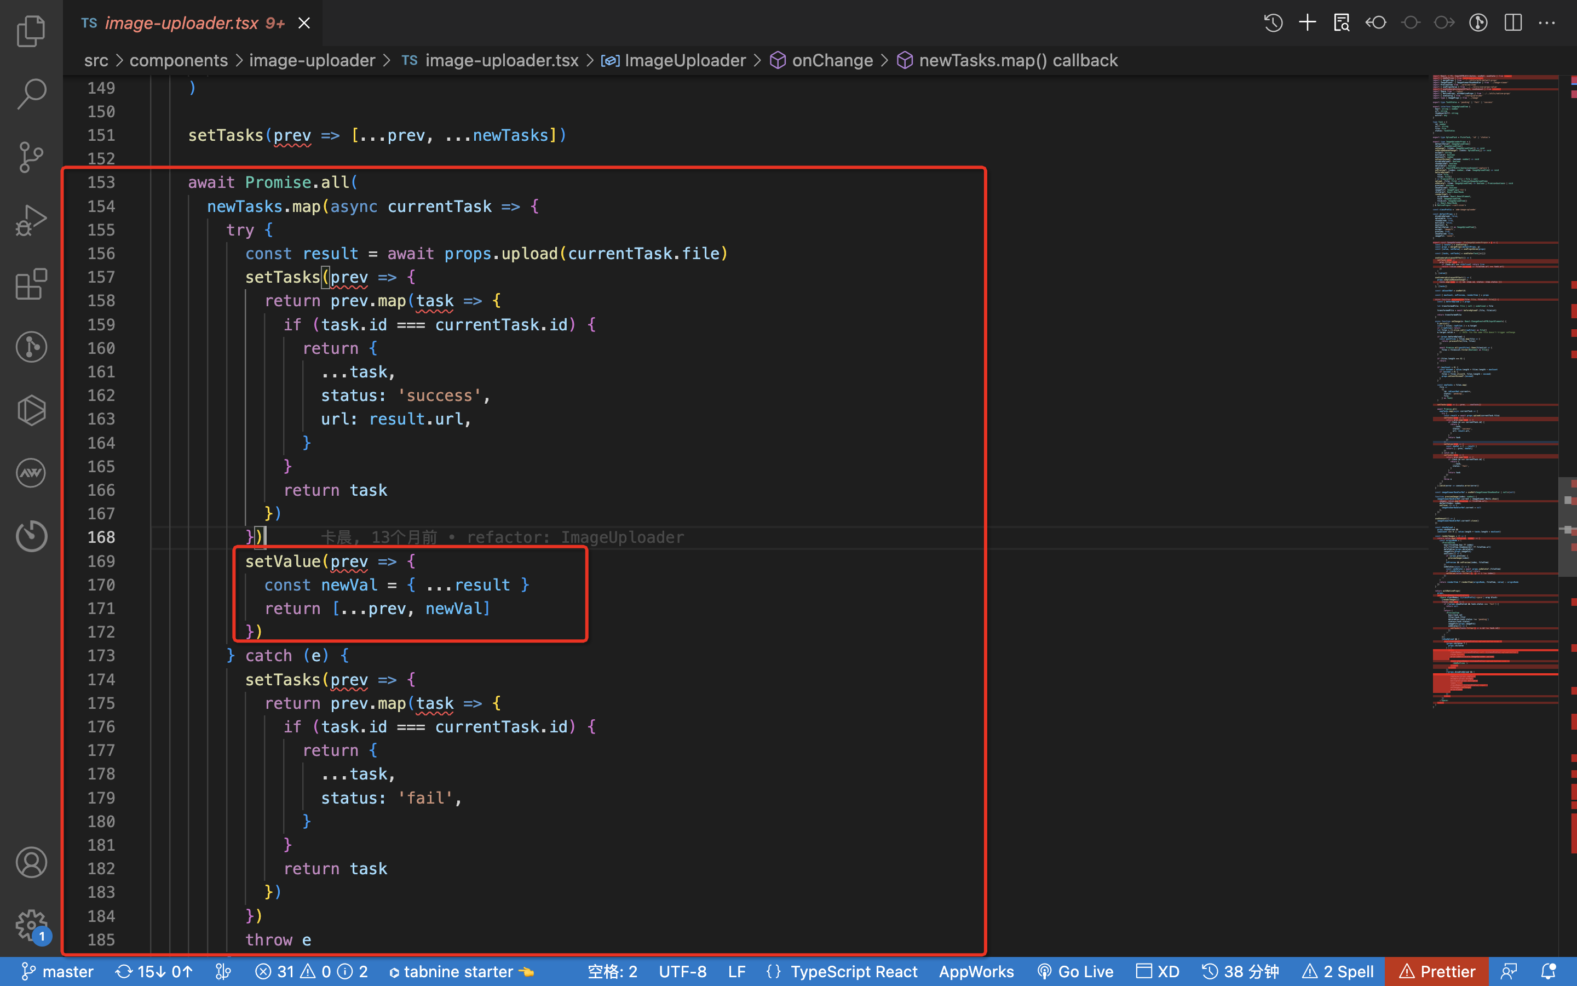Click the components breadcrumb
Viewport: 1577px width, 986px height.
179,61
